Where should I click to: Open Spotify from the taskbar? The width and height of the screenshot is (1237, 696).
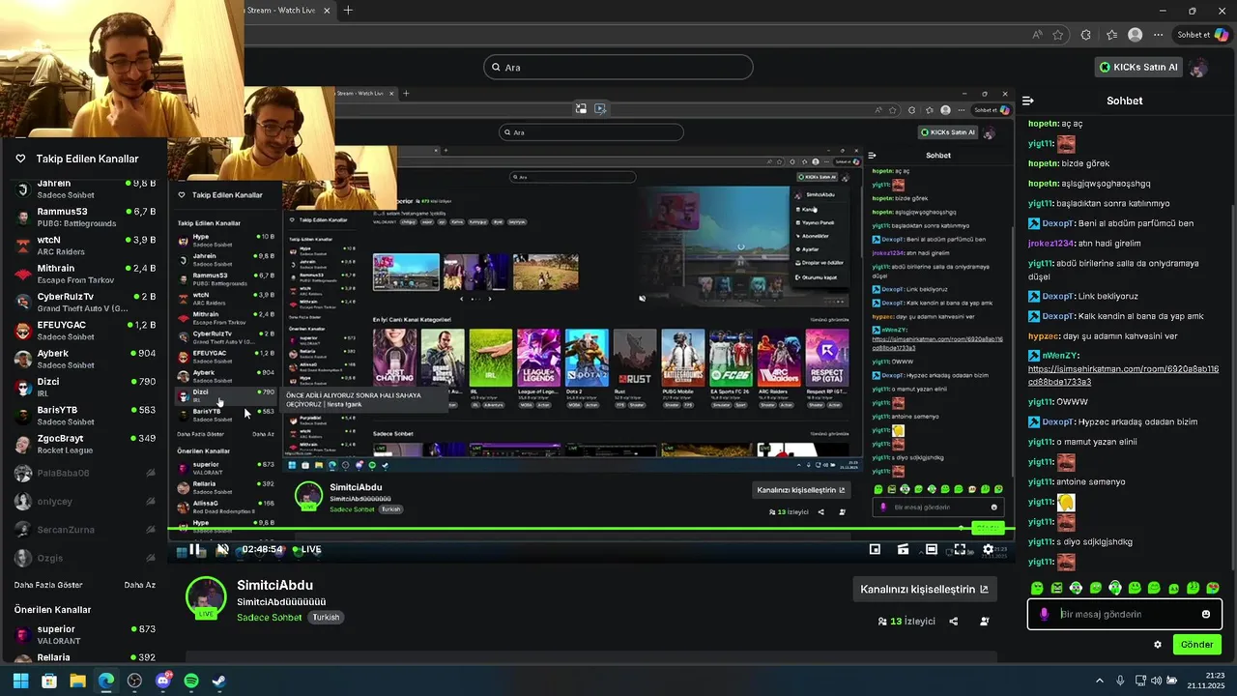point(191,681)
